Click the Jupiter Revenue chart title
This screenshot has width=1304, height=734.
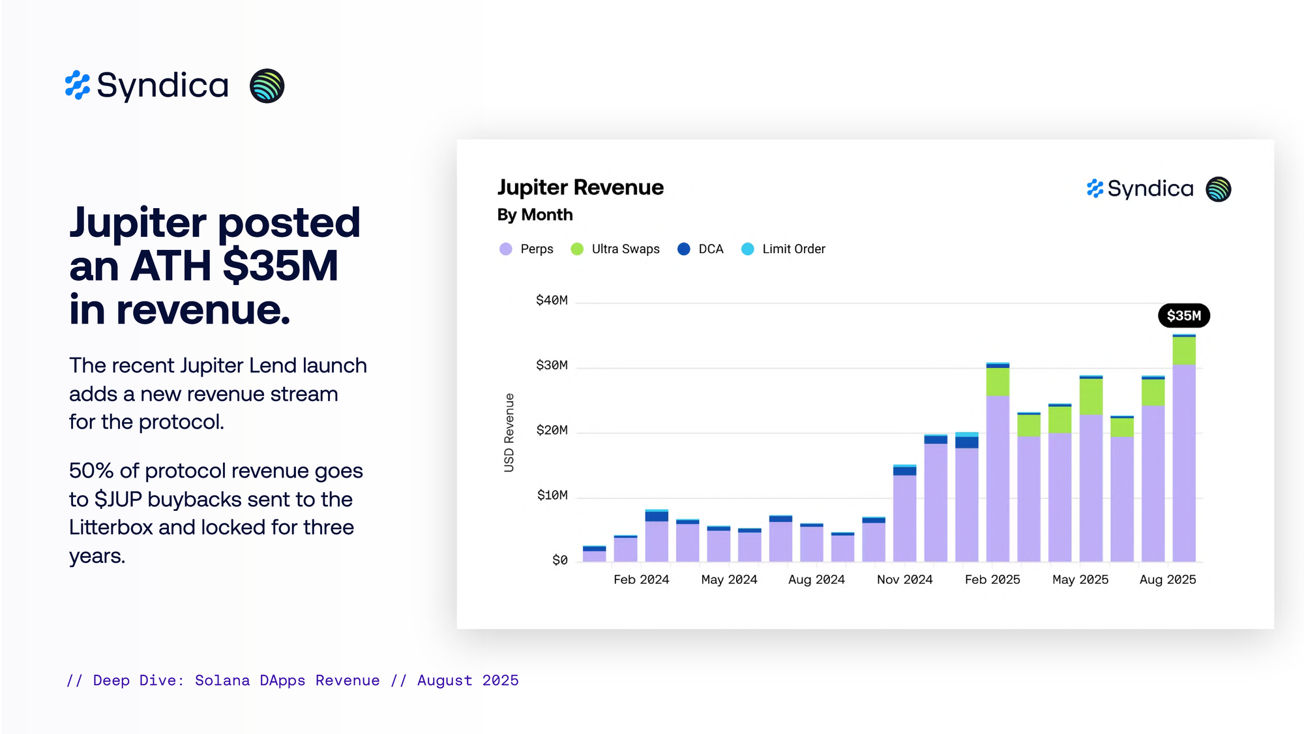click(580, 188)
